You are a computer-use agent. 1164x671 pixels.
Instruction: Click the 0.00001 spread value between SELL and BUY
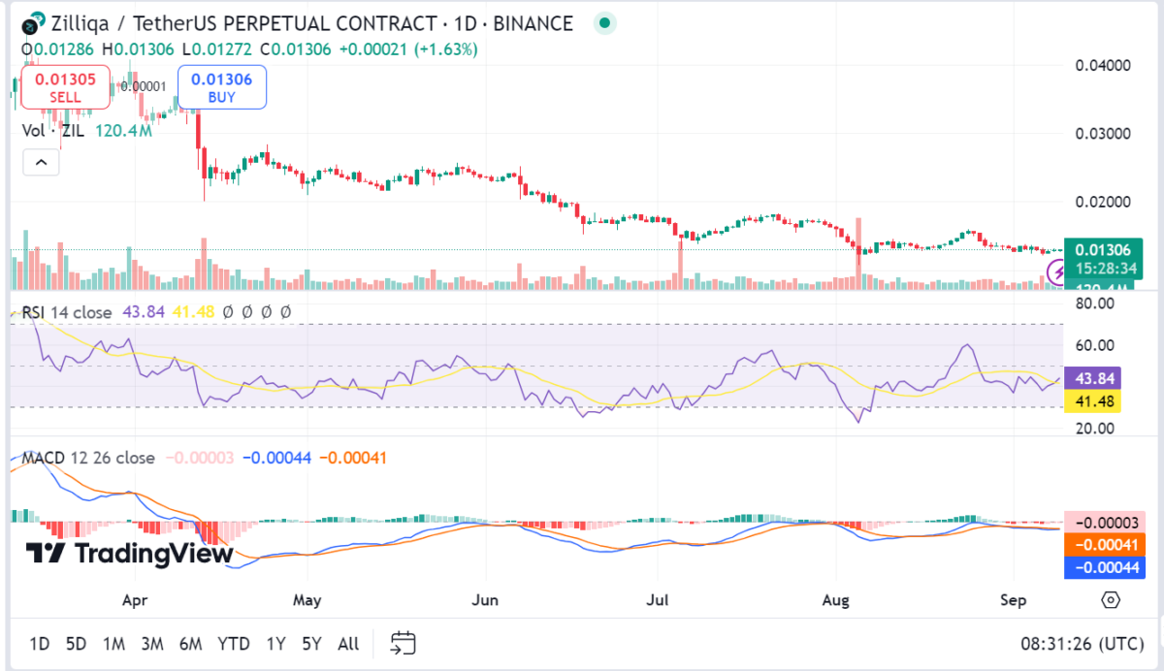pos(144,86)
